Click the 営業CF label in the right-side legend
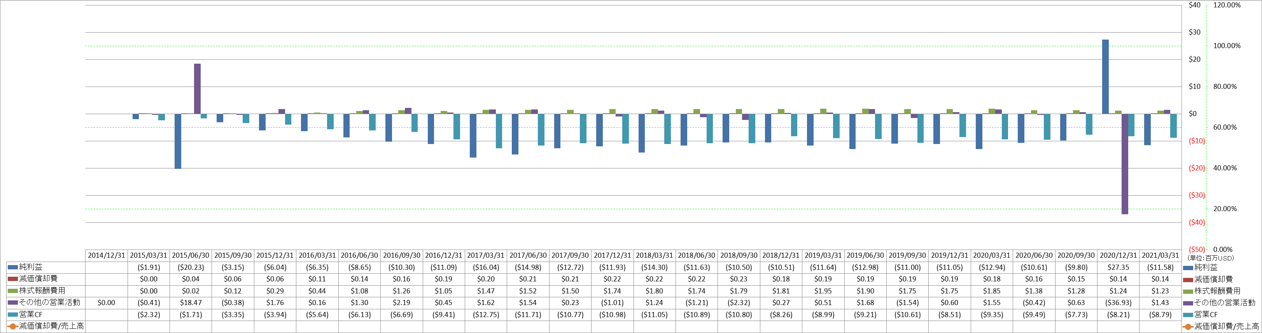Image resolution: width=1262 pixels, height=333 pixels. pyautogui.click(x=1206, y=314)
